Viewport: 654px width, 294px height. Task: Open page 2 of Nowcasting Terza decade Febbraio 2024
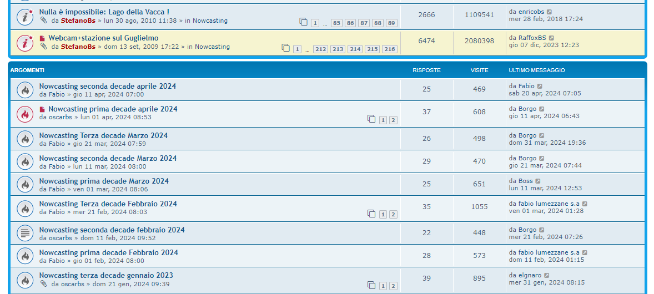[x=393, y=214]
